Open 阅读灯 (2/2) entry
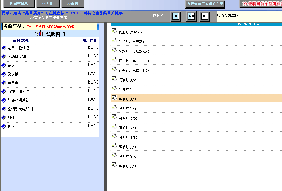 click(x=128, y=90)
